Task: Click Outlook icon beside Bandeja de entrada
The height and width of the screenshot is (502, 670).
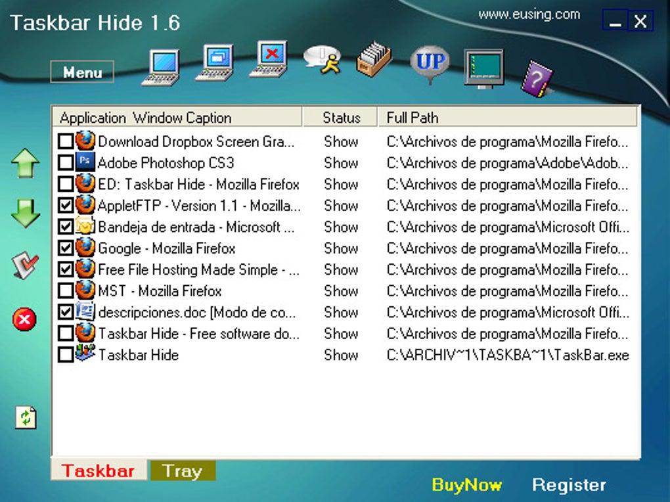Action: (x=85, y=226)
